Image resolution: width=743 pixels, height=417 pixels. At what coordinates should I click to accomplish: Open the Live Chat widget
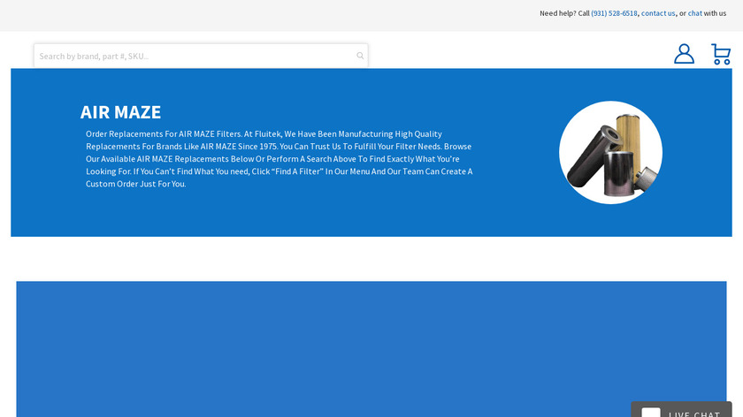tap(681, 409)
